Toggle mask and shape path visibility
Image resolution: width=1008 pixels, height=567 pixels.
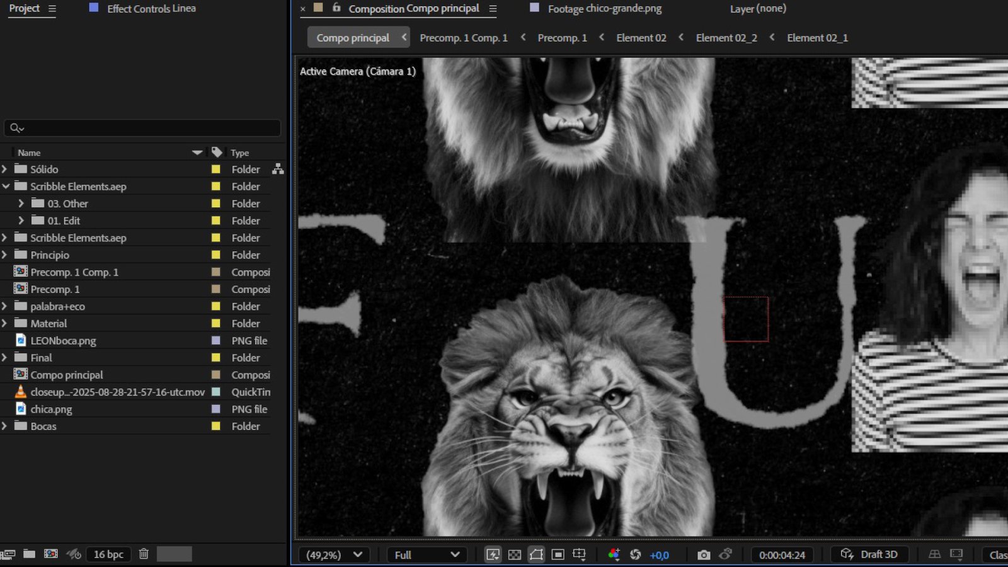pyautogui.click(x=536, y=554)
